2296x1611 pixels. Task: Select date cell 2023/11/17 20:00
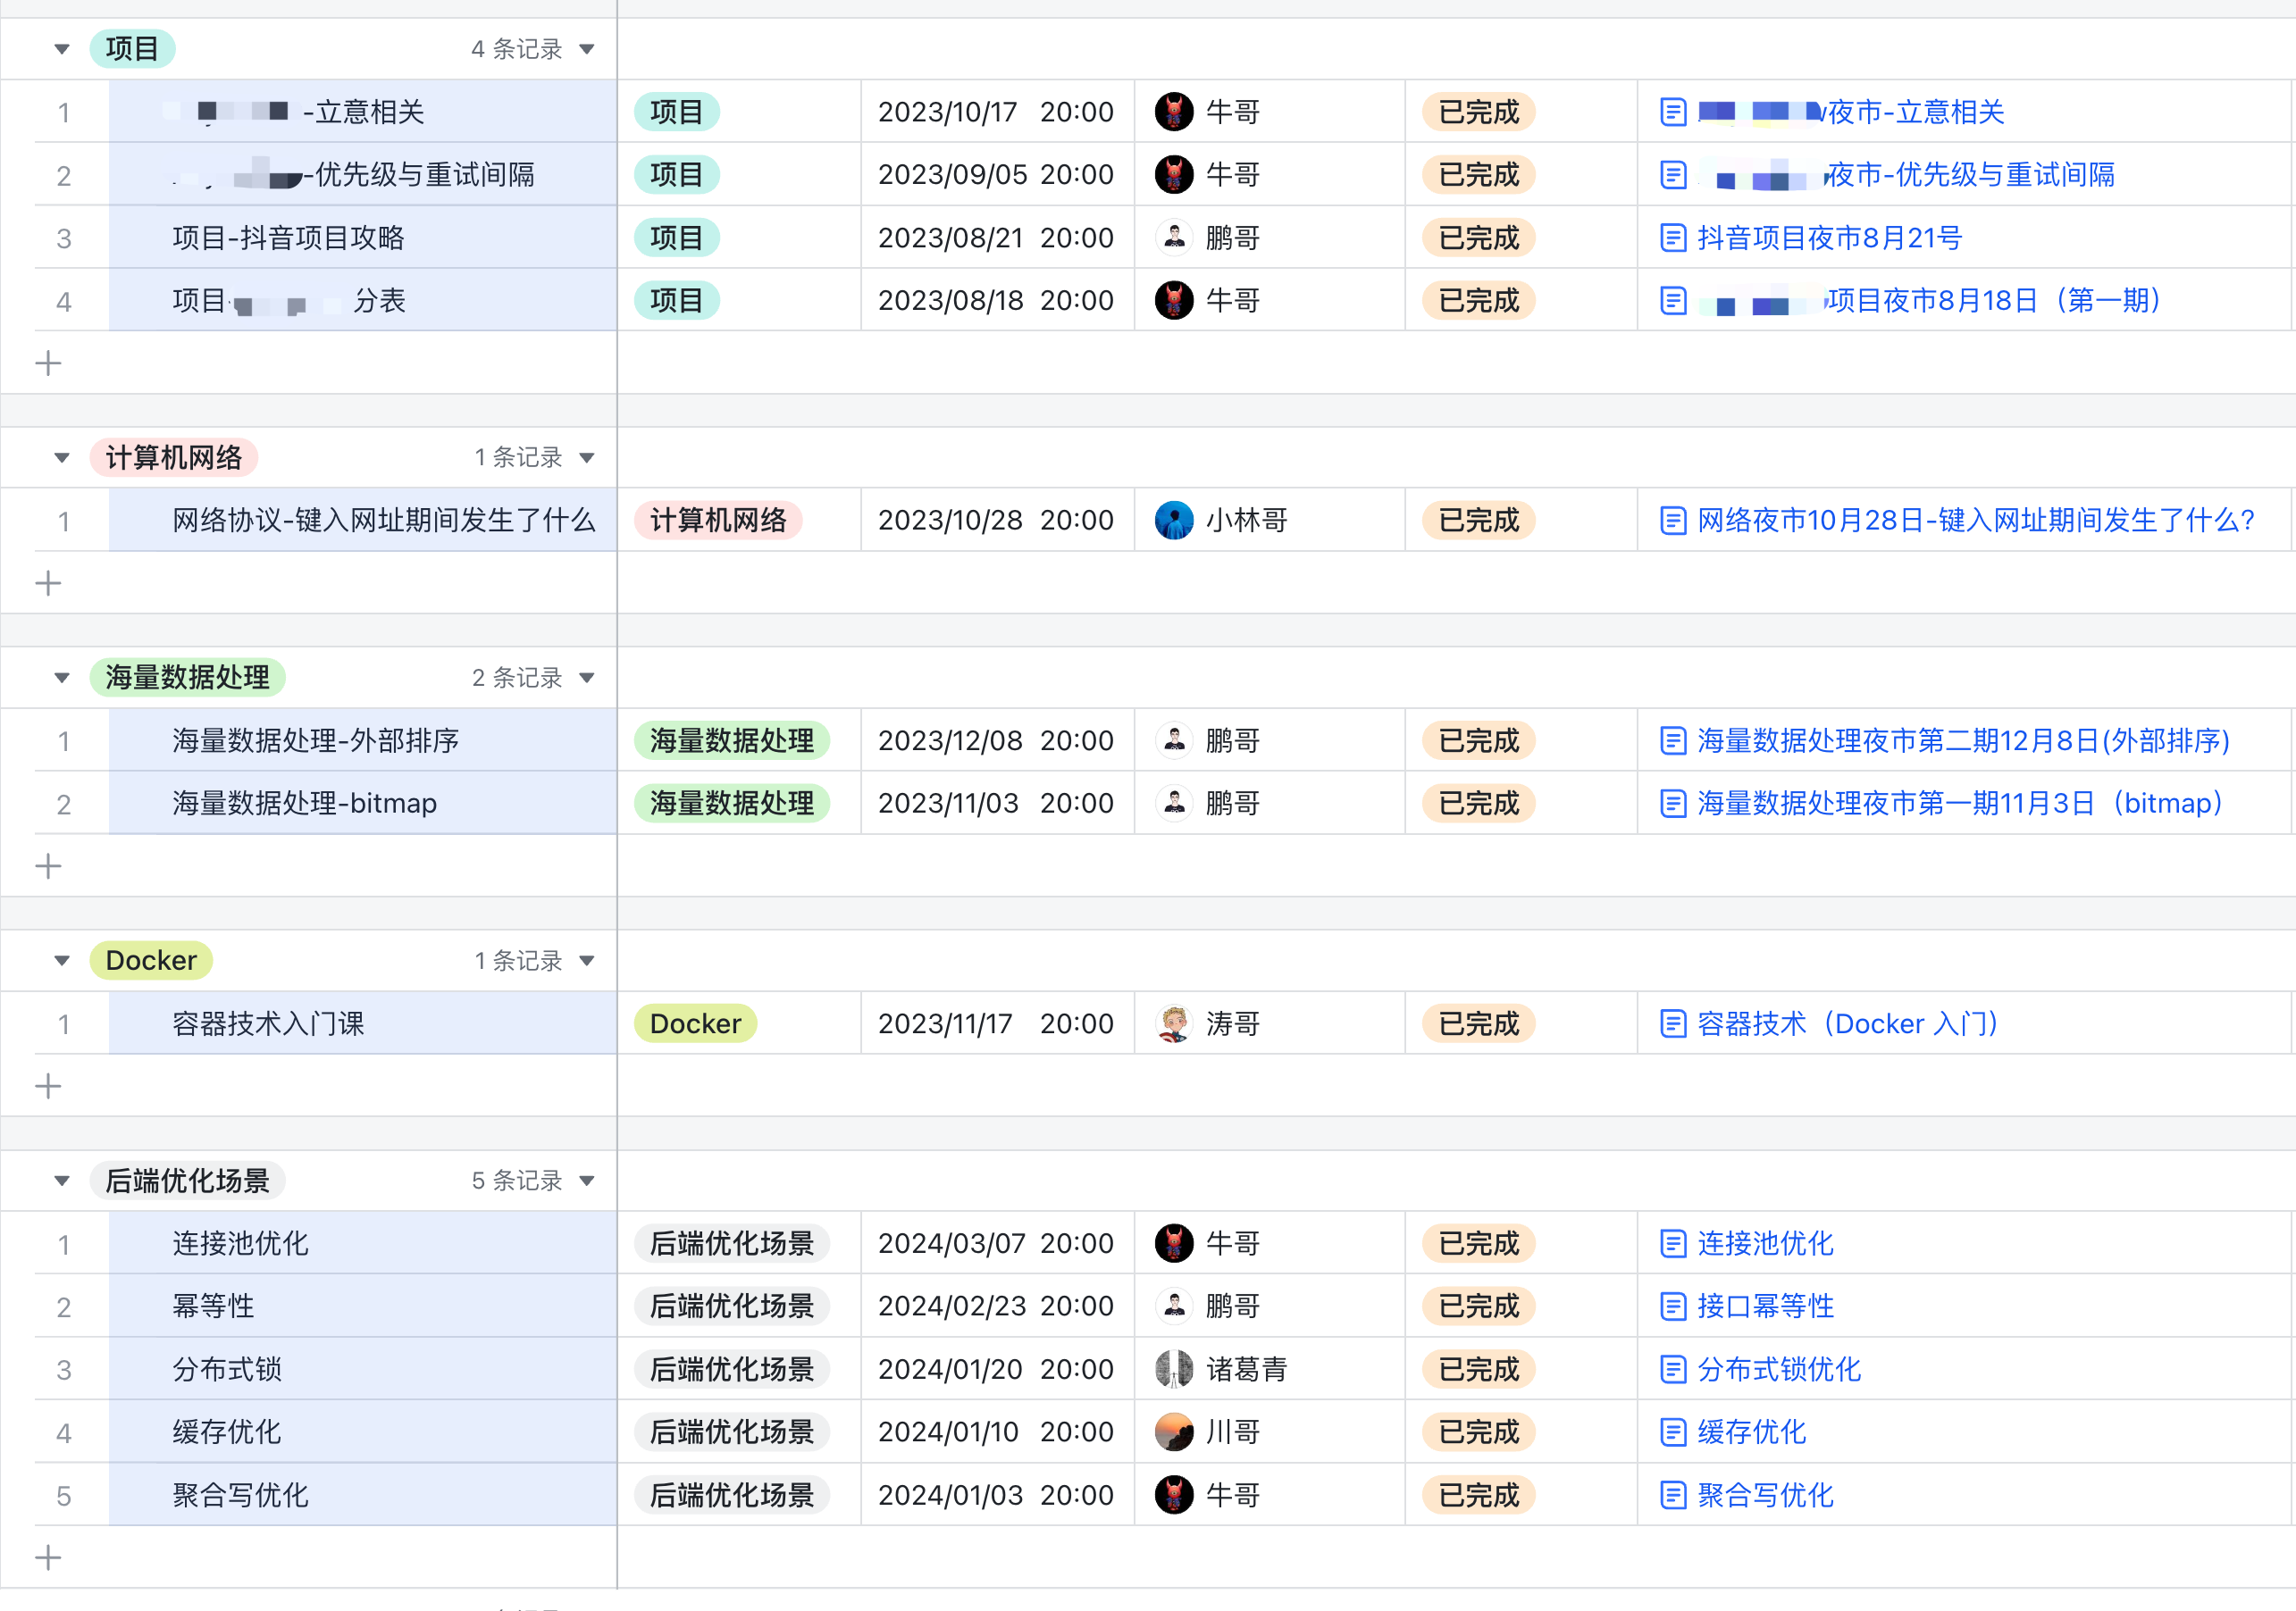pos(995,1023)
